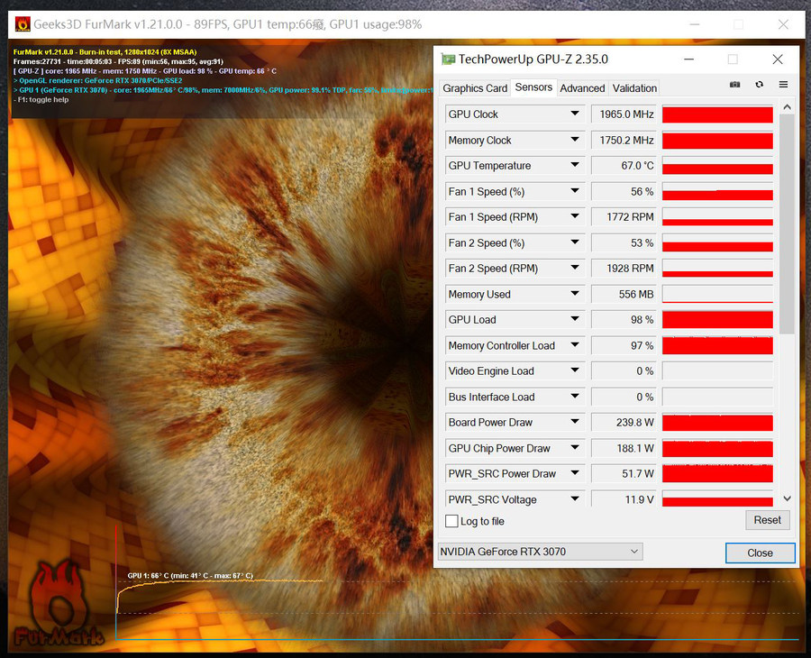Open the NVIDIA GeForce RTX 3070 selector

point(540,552)
